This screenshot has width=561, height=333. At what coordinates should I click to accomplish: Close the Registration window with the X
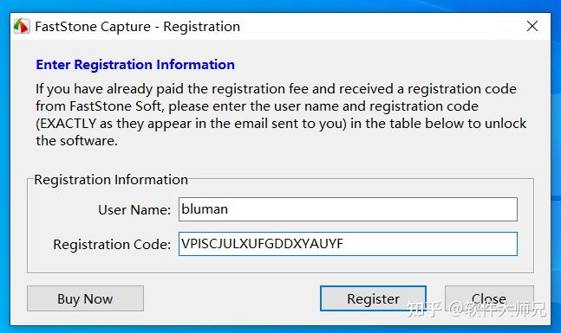click(x=532, y=26)
